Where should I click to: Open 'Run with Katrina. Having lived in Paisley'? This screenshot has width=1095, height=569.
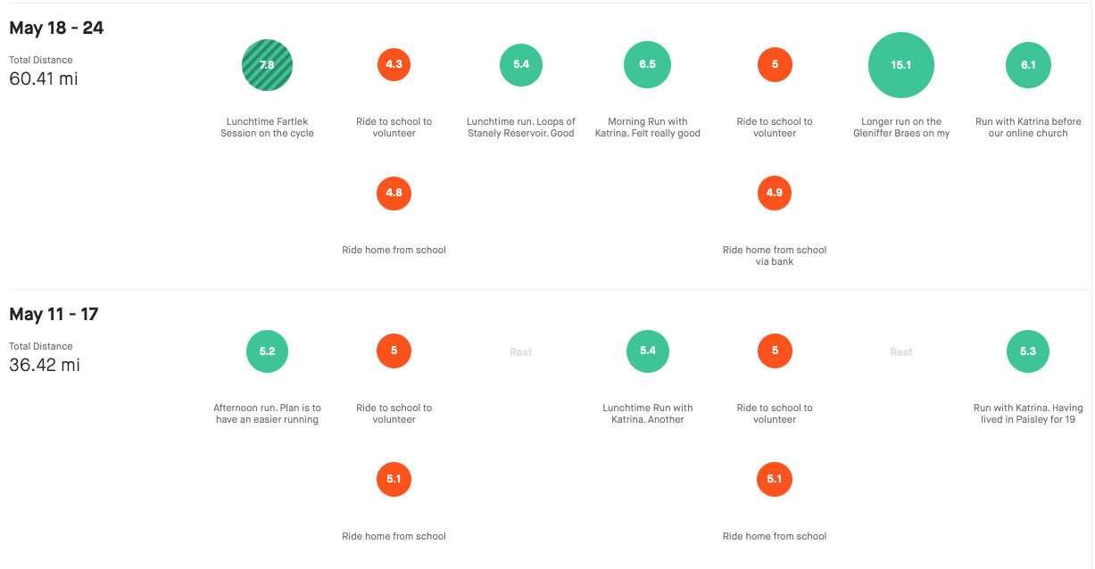pyautogui.click(x=1028, y=414)
